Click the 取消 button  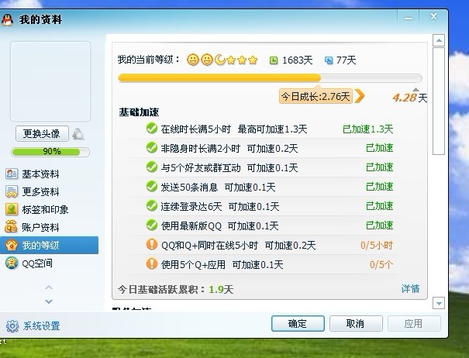(x=356, y=323)
